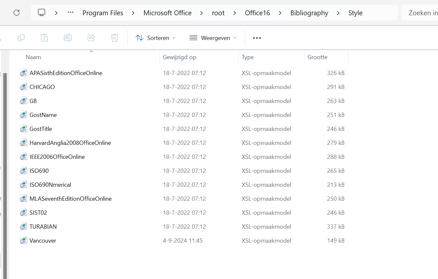Click the Share toolbar icon

click(x=91, y=38)
